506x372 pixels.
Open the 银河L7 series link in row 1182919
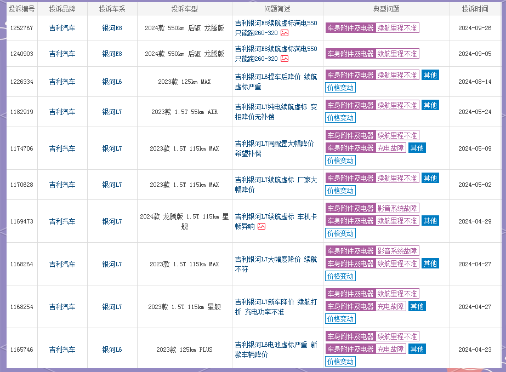[x=112, y=112]
